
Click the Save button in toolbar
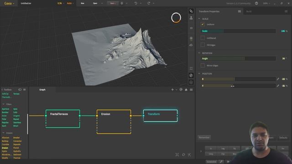(113, 3)
